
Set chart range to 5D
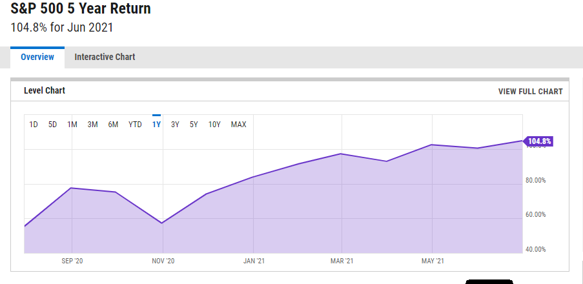53,125
